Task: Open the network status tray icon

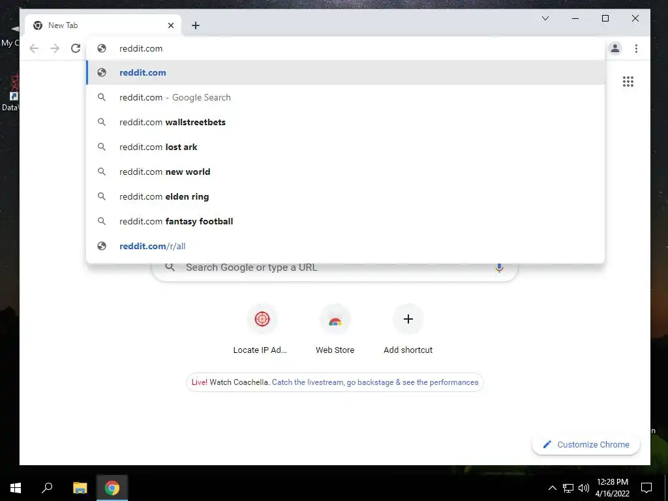Action: tap(568, 488)
